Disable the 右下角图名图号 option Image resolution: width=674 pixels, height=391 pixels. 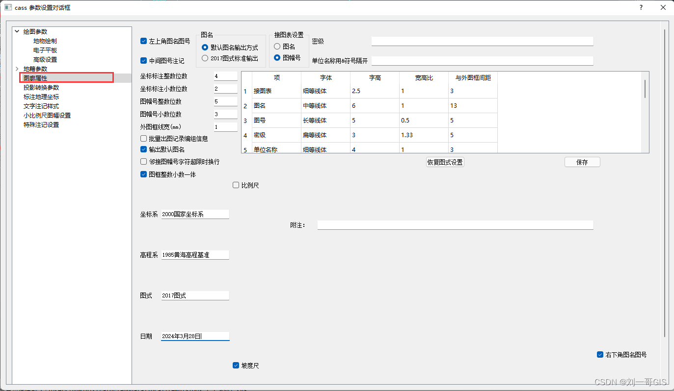pos(600,354)
